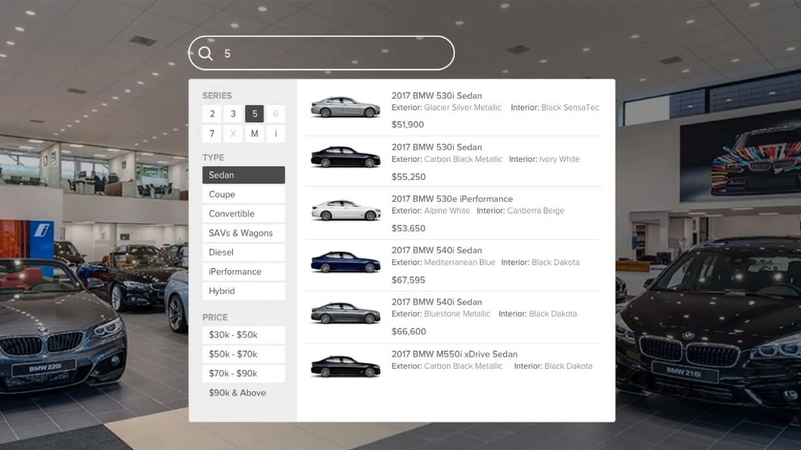Viewport: 801px width, 450px height.
Task: Select the Coupe type filter
Action: point(243,194)
